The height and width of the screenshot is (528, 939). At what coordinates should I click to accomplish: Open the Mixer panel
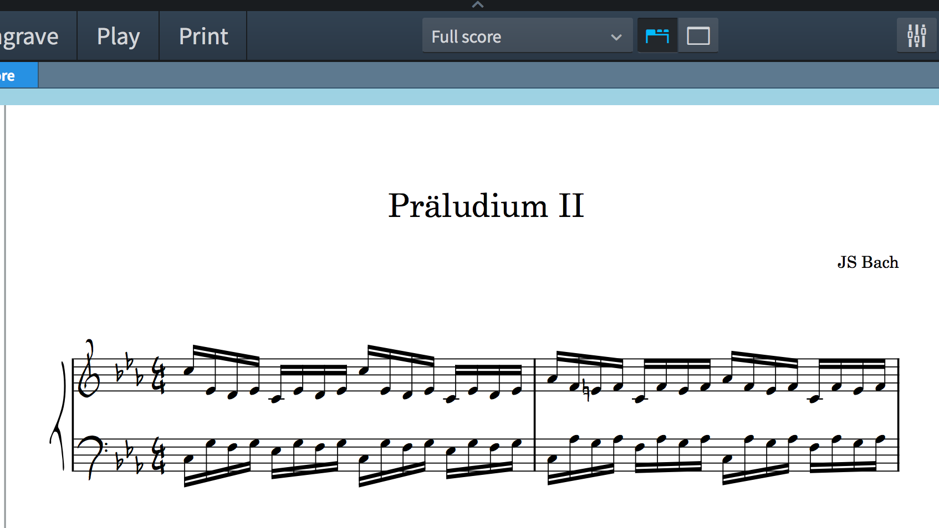coord(917,36)
